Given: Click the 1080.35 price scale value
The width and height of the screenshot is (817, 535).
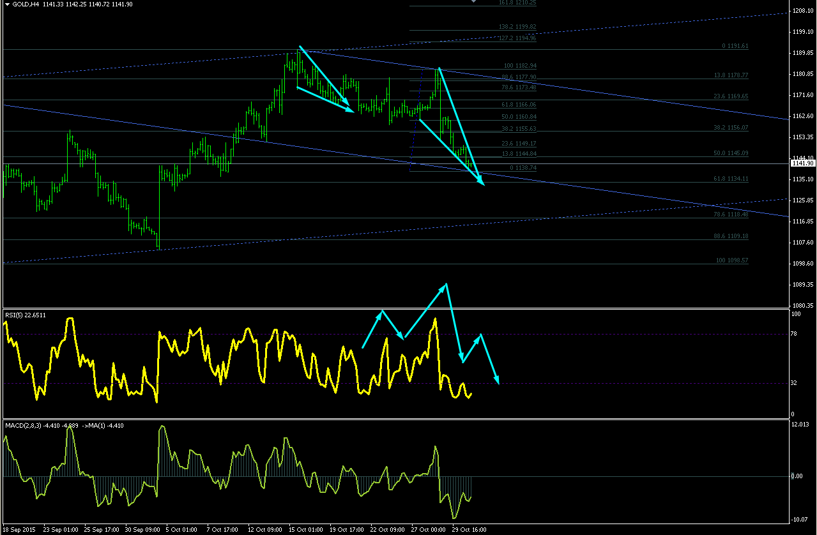Looking at the screenshot, I should tap(803, 306).
